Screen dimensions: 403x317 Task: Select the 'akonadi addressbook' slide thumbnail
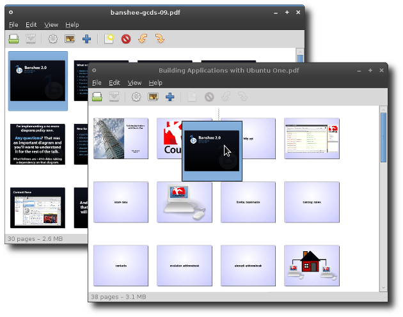(248, 266)
